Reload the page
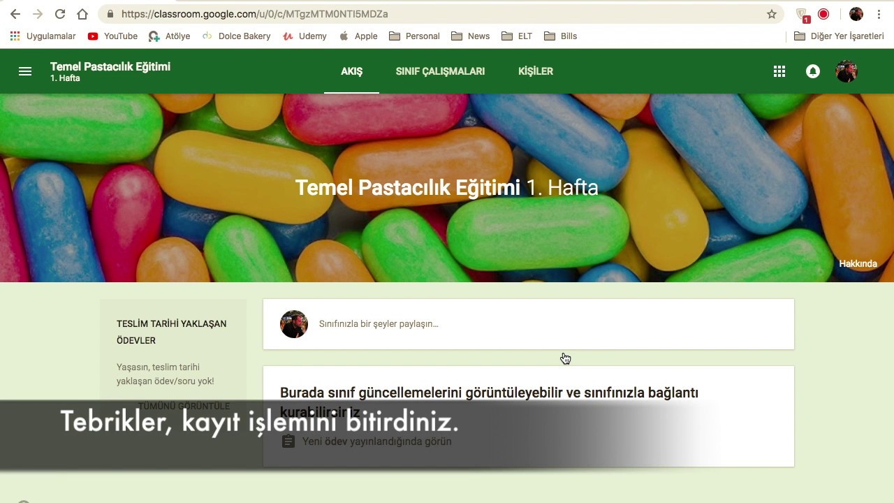The height and width of the screenshot is (503, 894). point(60,14)
